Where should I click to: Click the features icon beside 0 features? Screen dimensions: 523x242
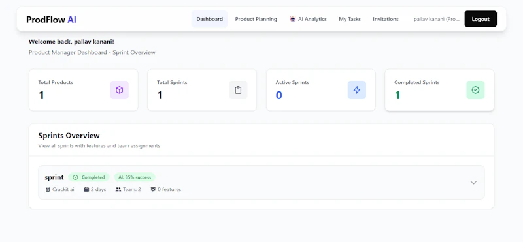tap(153, 189)
